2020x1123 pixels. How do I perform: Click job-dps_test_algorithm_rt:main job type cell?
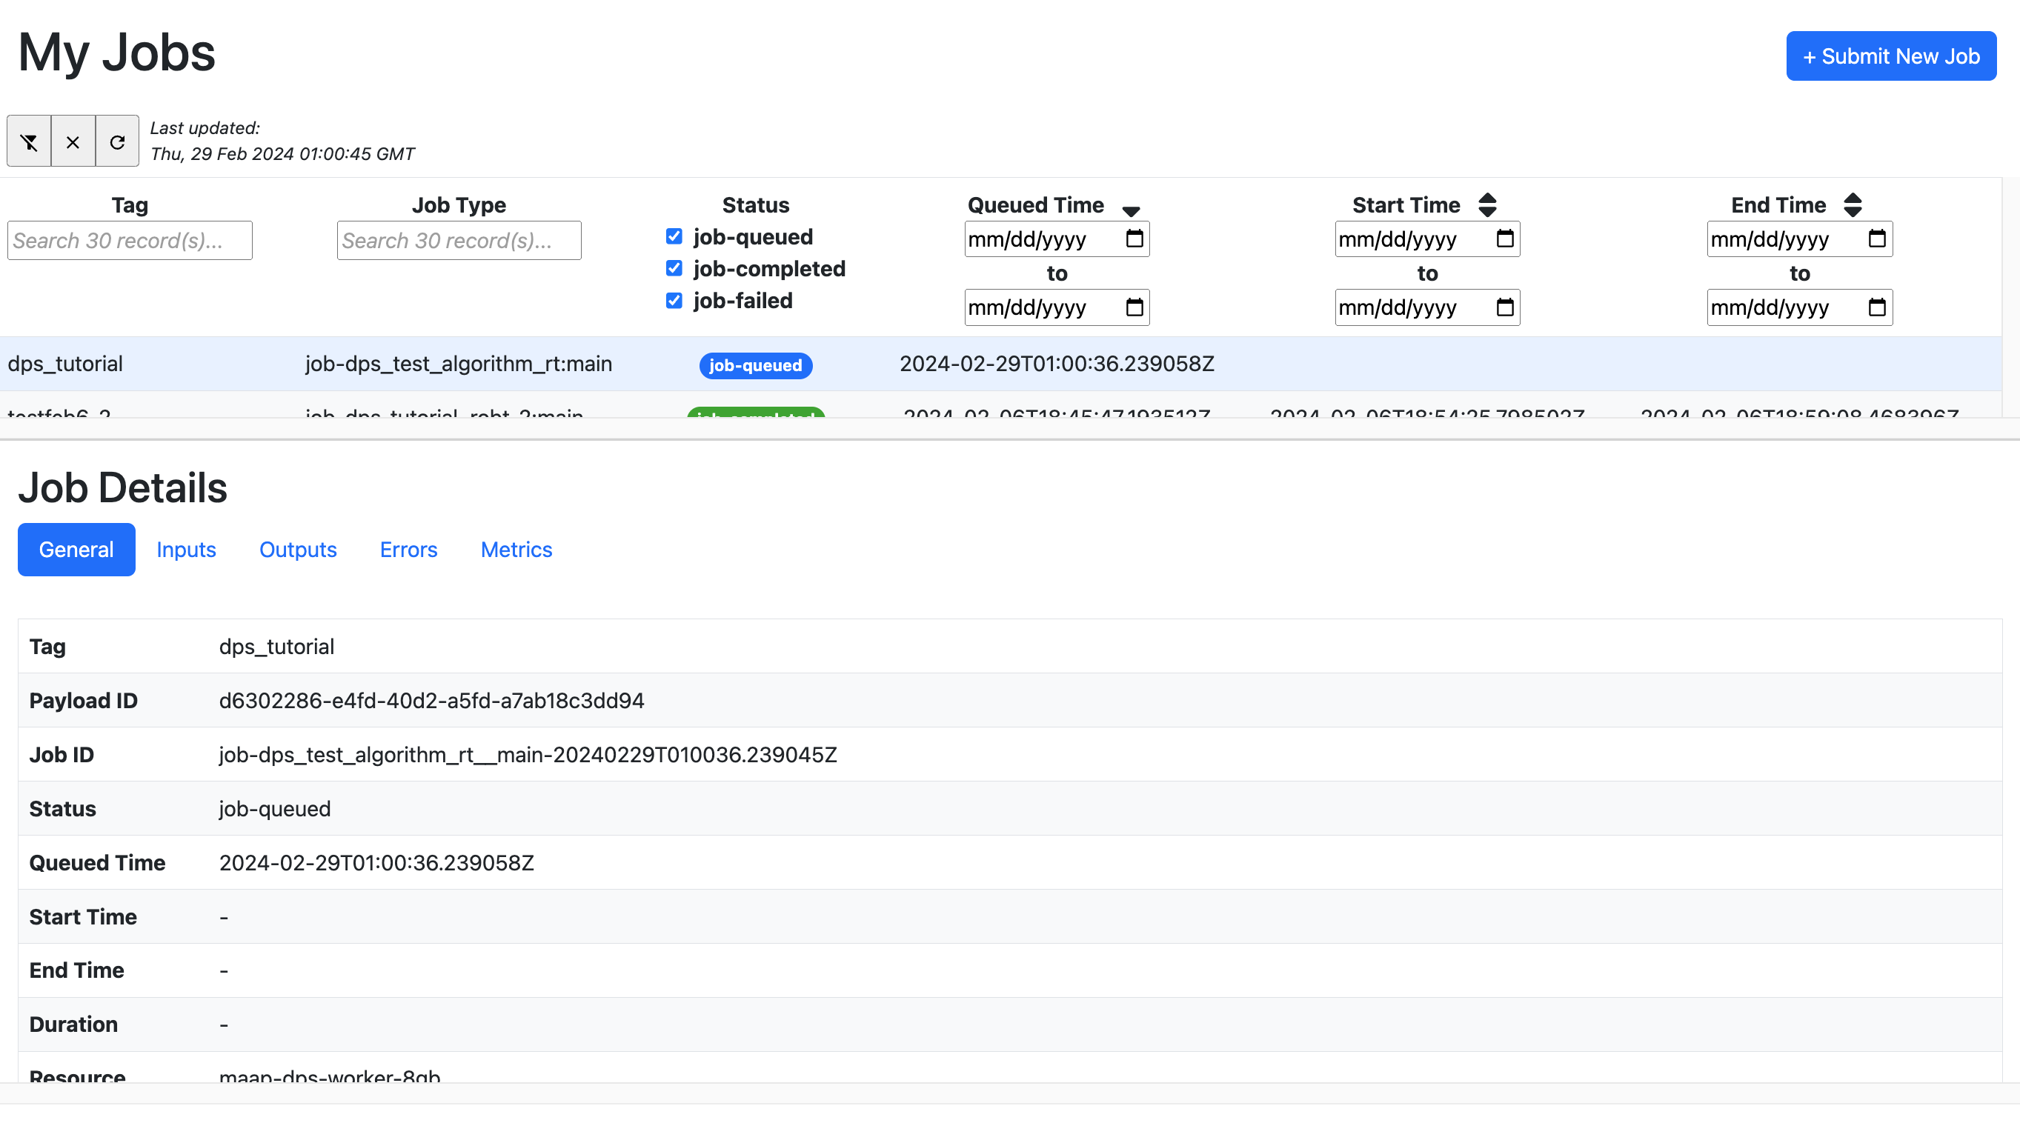click(x=458, y=364)
